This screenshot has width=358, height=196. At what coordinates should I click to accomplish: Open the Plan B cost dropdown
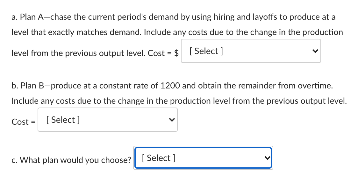click(x=107, y=120)
